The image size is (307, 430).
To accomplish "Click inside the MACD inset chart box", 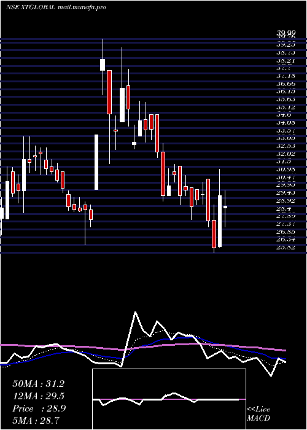I will click(x=169, y=399).
